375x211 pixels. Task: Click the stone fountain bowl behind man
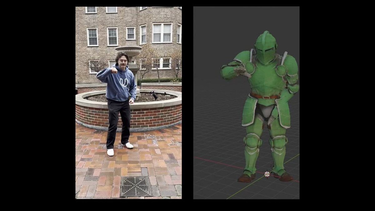click(128, 50)
